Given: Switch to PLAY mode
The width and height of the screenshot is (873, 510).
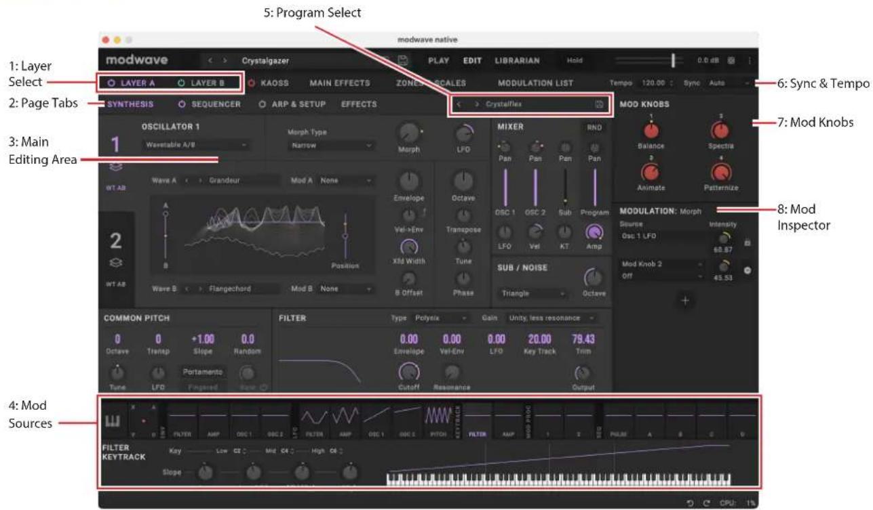Looking at the screenshot, I should point(438,61).
